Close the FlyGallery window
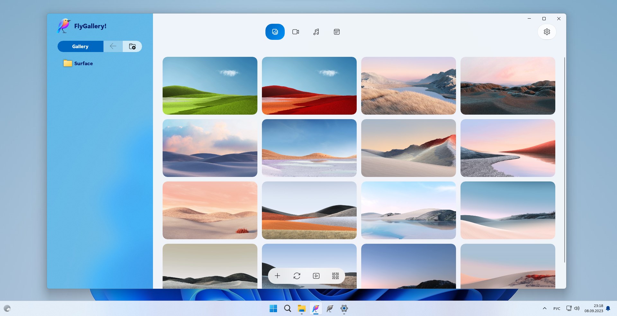The image size is (617, 316). tap(559, 19)
